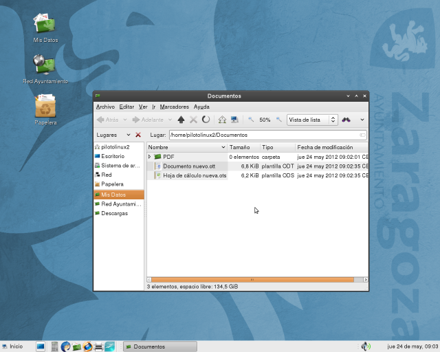The width and height of the screenshot is (440, 352).
Task: Launch the calculator from the taskbar
Action: pyautogui.click(x=54, y=346)
